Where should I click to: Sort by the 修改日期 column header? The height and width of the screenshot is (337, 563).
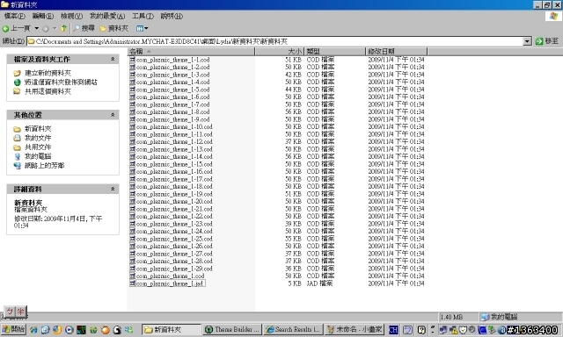click(x=396, y=52)
